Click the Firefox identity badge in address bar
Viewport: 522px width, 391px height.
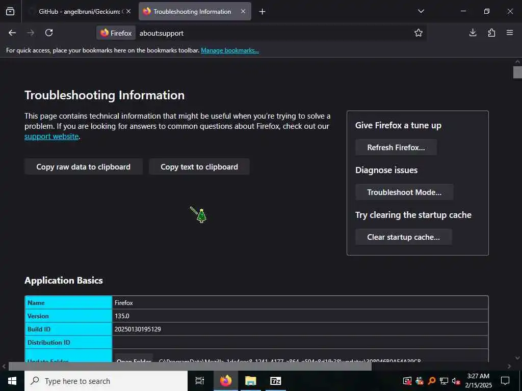(x=116, y=33)
